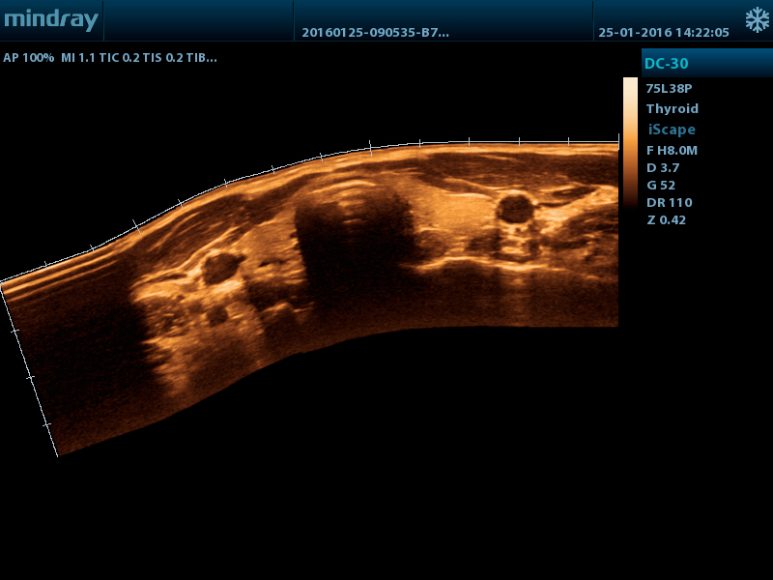This screenshot has height=580, width=773.
Task: Click the Z 0.42 zoom parameter
Action: coord(666,220)
